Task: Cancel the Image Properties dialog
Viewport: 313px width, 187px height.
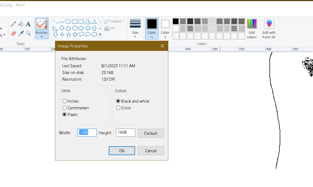Action: coord(151,151)
